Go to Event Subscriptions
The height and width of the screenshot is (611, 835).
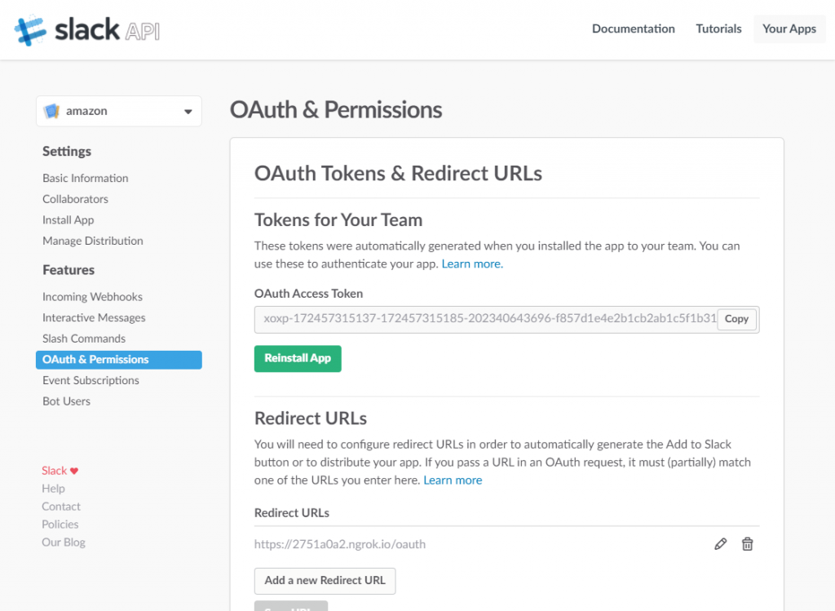coord(91,380)
